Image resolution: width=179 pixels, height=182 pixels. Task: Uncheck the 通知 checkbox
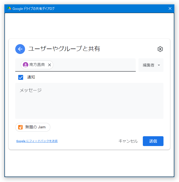21,77
